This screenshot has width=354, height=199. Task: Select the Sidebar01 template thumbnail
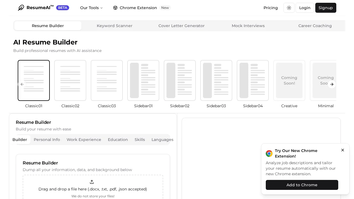143,80
